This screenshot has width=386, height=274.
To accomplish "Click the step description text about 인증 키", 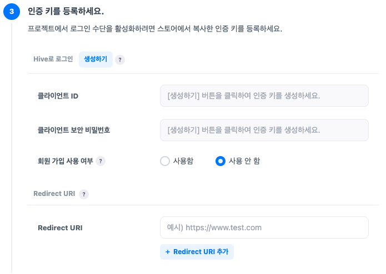I will pos(155,28).
